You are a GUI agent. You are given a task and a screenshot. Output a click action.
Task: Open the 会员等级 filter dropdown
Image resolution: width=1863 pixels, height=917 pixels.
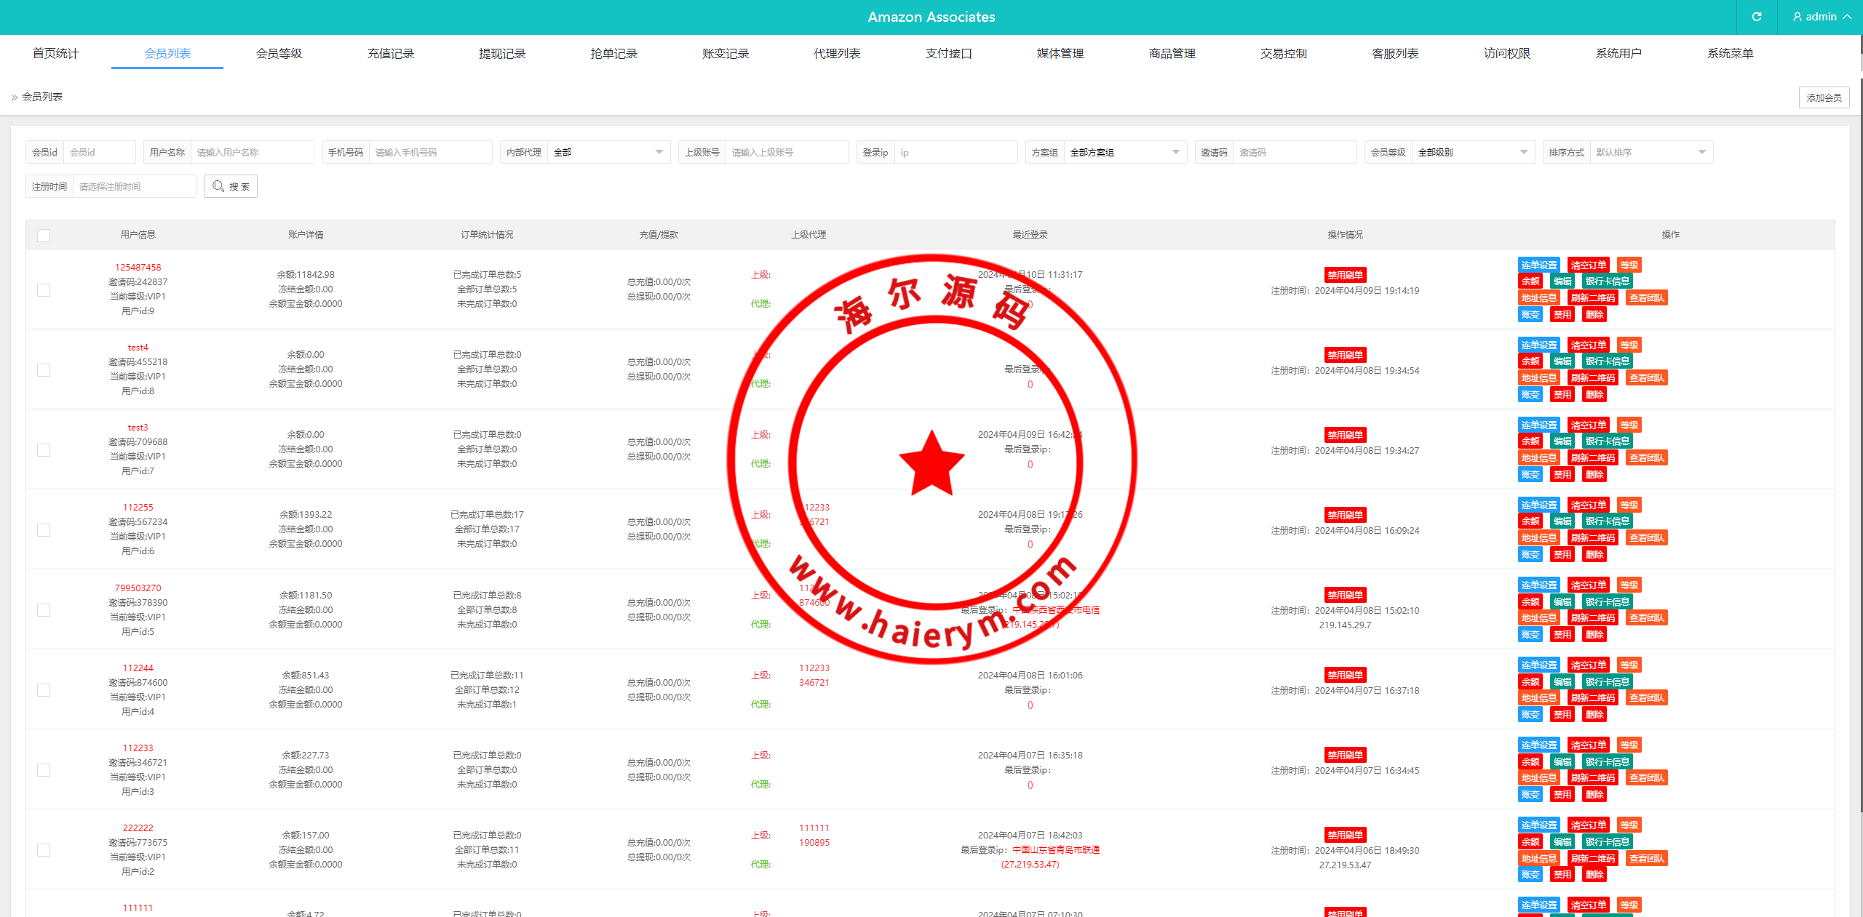pos(1472,153)
